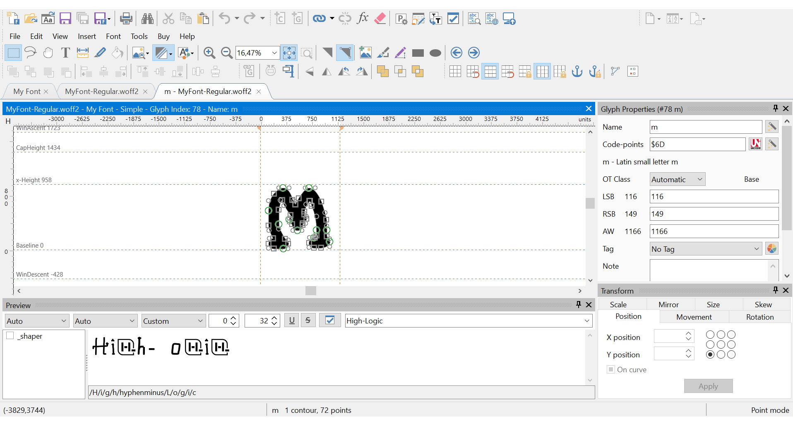
Task: Add a rectangle contour
Action: 418,53
